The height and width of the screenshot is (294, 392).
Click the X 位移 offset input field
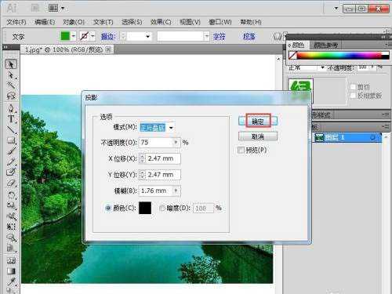click(x=163, y=158)
